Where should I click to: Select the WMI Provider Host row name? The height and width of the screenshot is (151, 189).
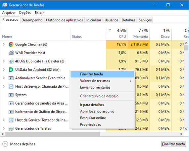(x=30, y=53)
